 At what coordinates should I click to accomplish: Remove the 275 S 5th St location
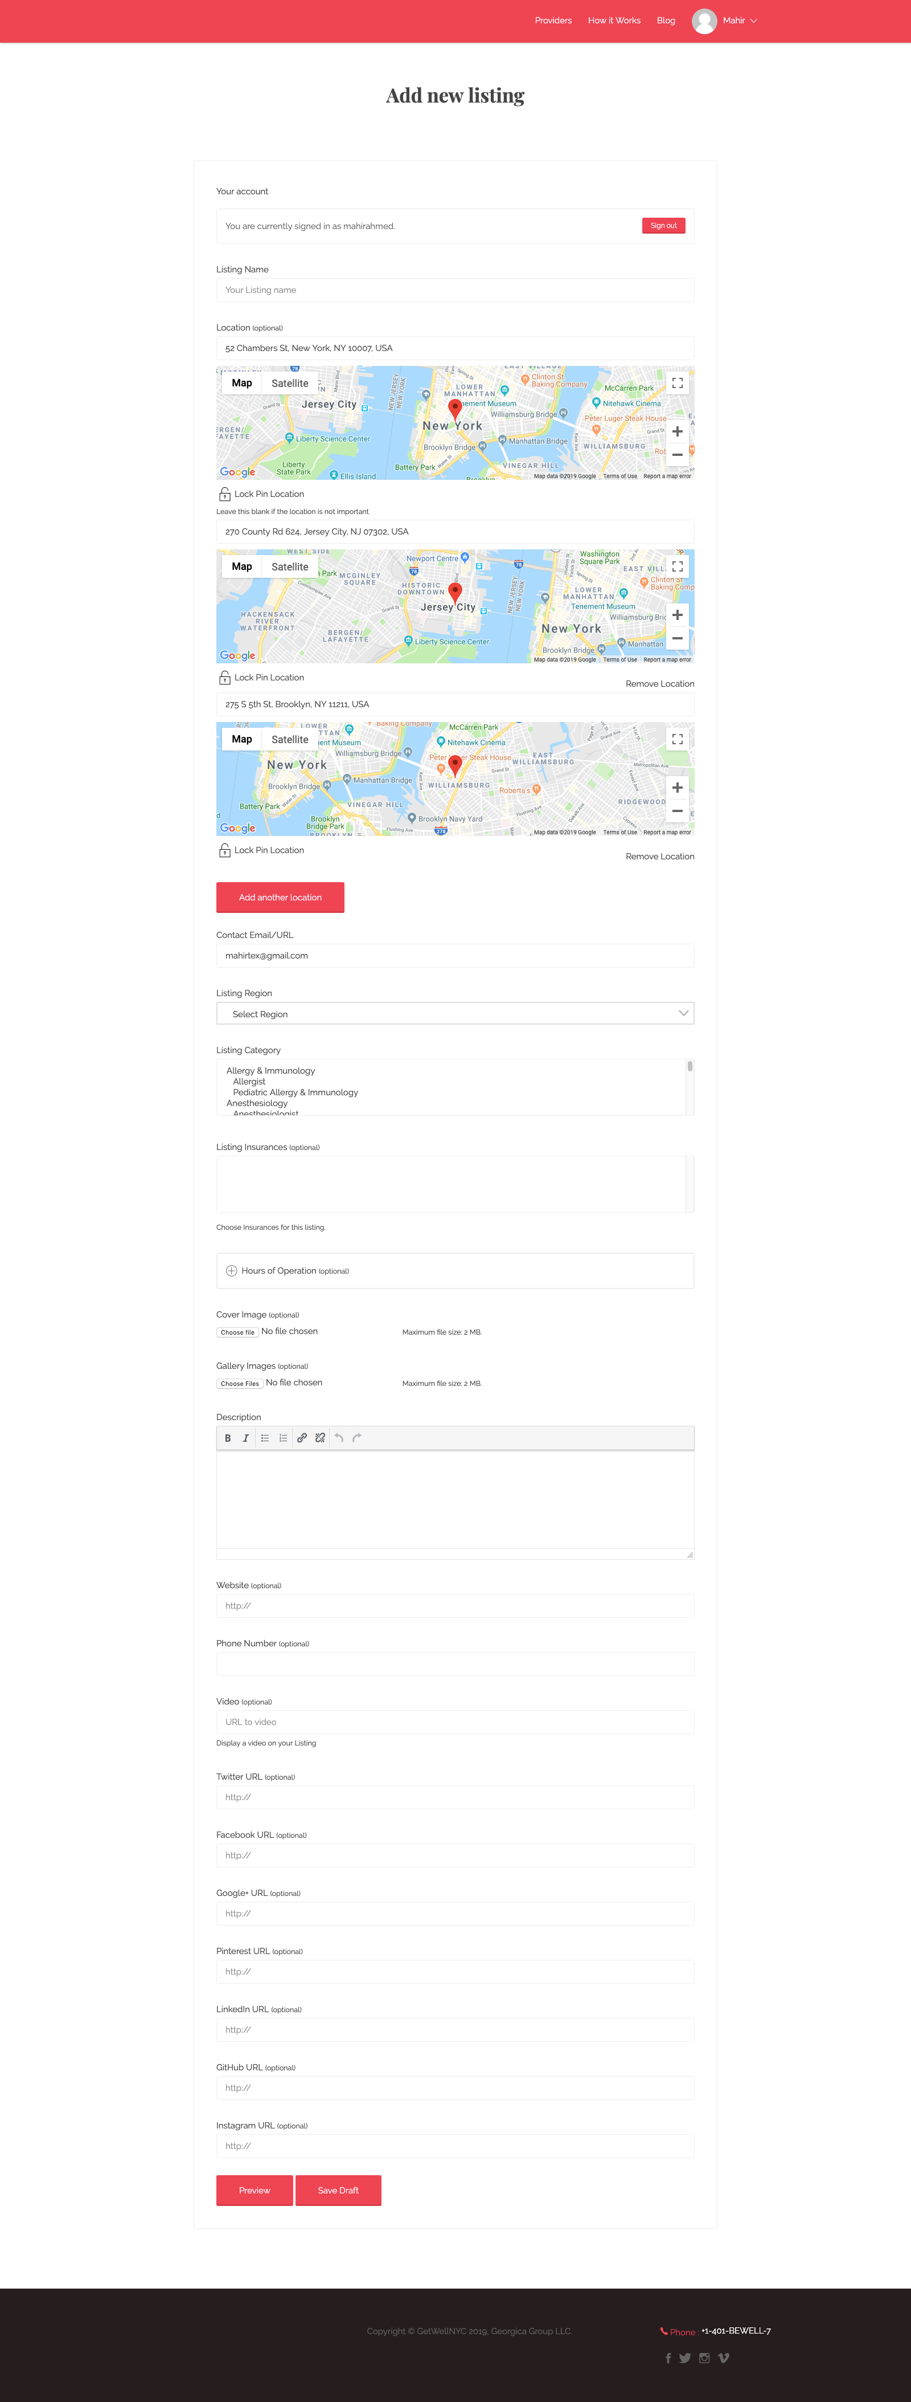[659, 856]
